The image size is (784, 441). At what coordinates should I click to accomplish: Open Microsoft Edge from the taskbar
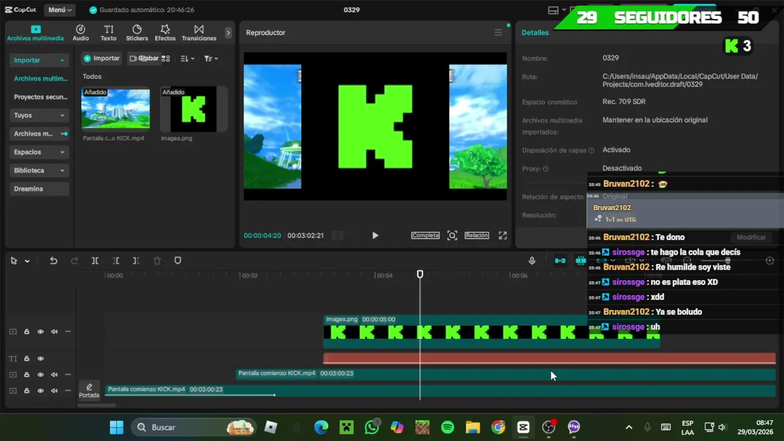coord(322,427)
